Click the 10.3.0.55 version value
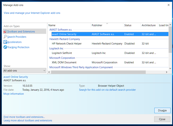Viewport: 173px width, 126px height. click(27, 86)
